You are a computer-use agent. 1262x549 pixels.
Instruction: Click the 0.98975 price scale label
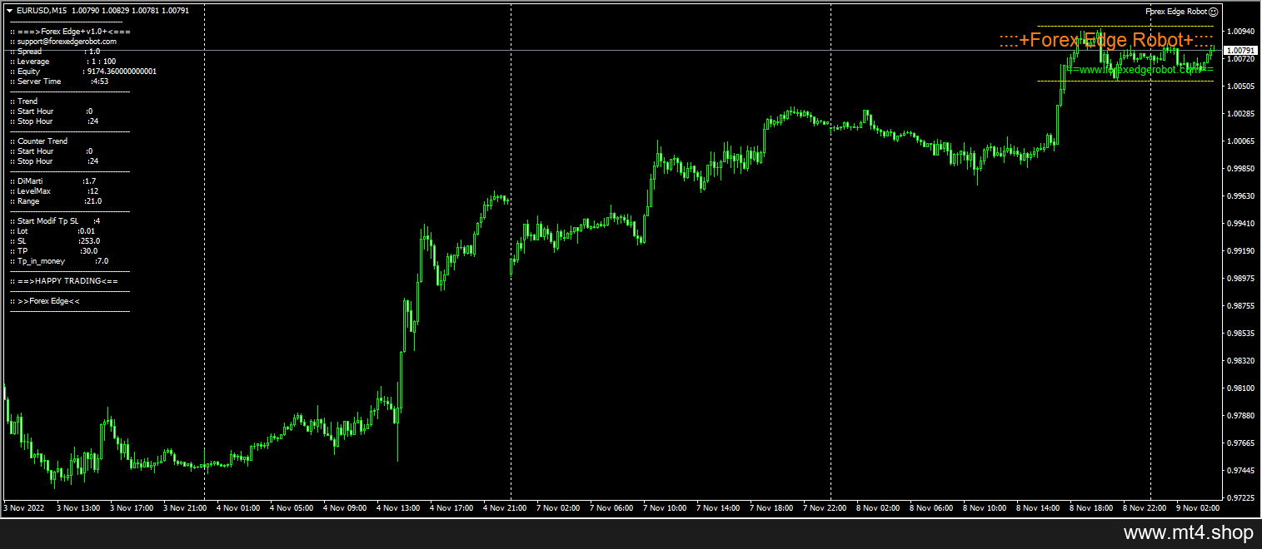[1241, 278]
